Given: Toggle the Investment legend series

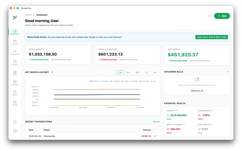Looking at the screenshot, I should (x=115, y=81).
